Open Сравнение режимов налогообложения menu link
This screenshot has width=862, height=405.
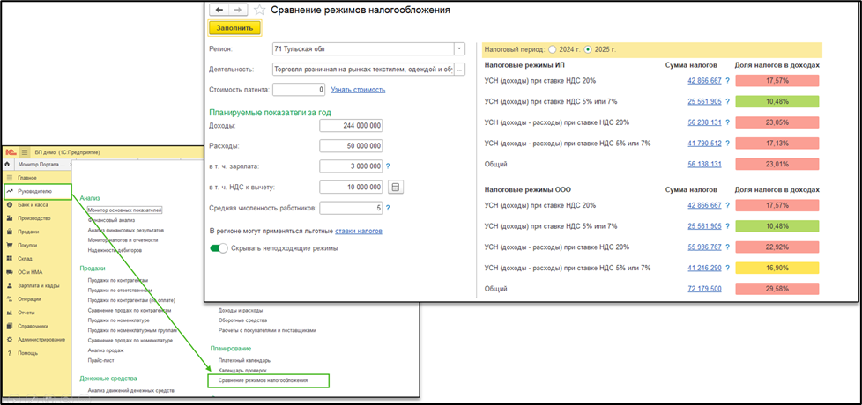coord(263,380)
